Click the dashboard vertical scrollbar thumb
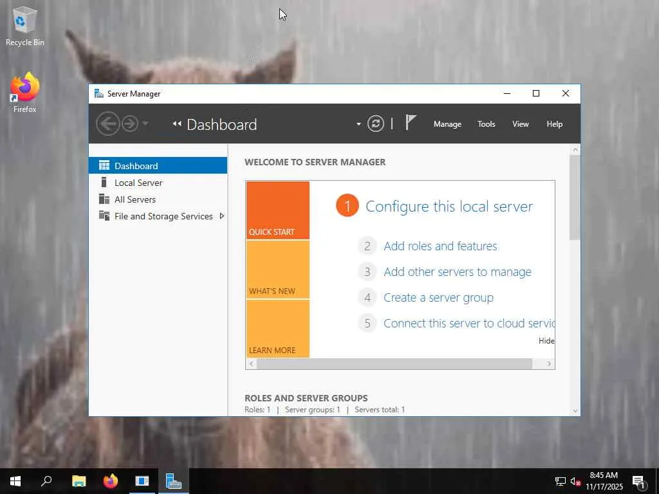The image size is (659, 494). pyautogui.click(x=575, y=197)
